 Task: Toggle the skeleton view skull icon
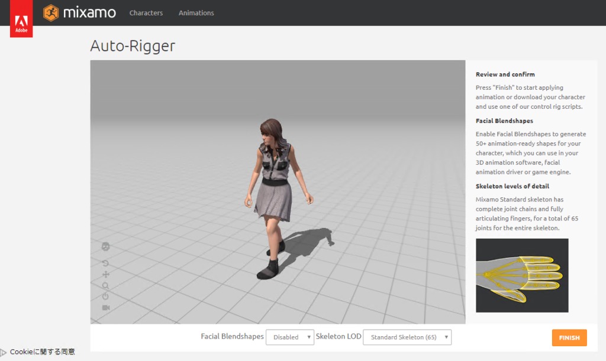pos(105,246)
